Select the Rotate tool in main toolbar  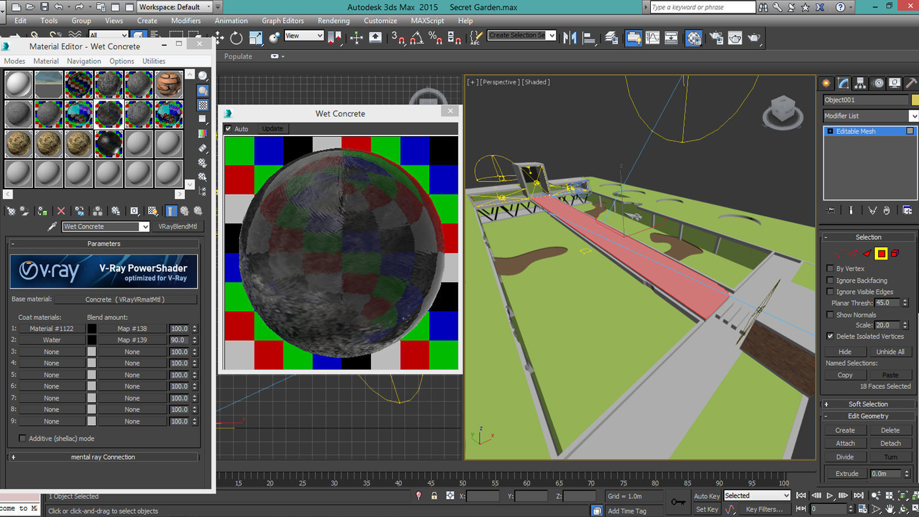click(236, 38)
